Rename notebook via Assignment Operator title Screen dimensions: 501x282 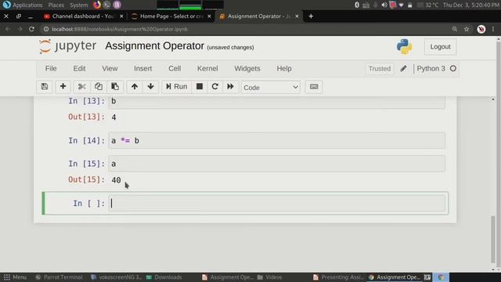154,46
